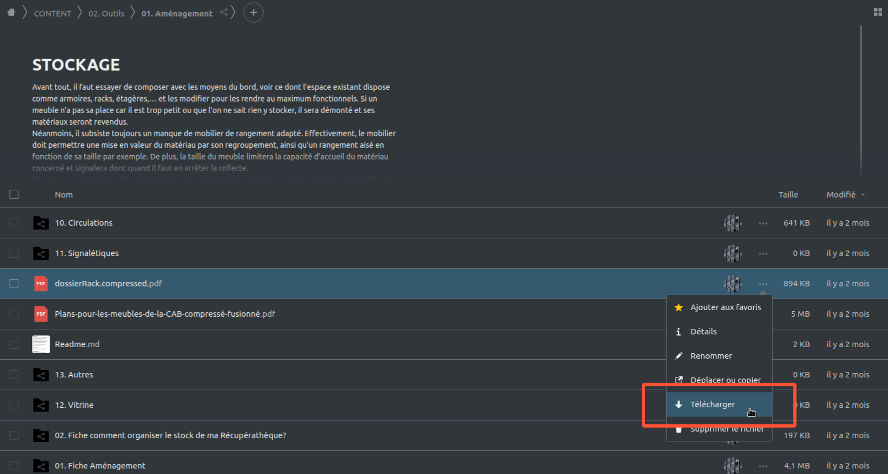Open three-dots menu for 11. Signalétiques

pyautogui.click(x=763, y=254)
